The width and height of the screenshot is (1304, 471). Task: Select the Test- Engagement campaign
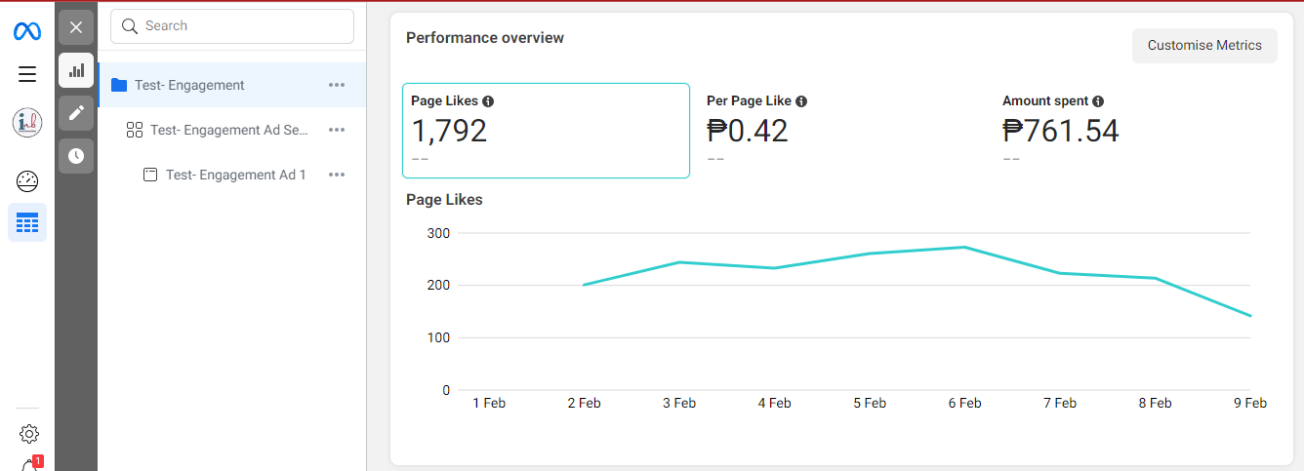(189, 85)
